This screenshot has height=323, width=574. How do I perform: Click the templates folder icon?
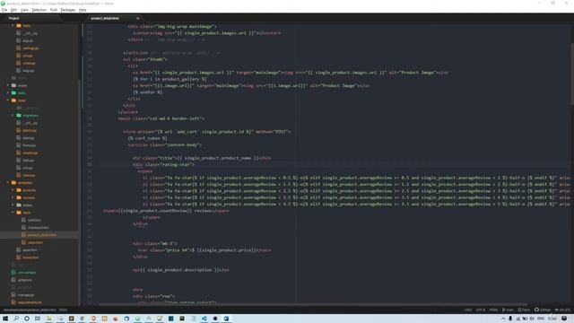pos(14,182)
